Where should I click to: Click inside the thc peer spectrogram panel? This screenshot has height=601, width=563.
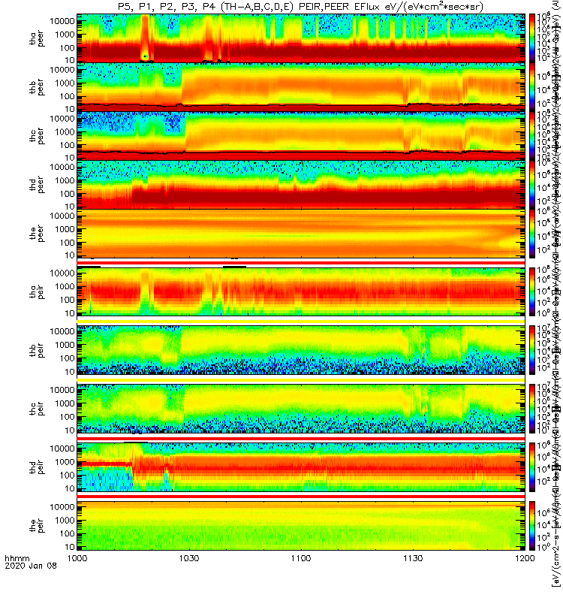coord(301,136)
